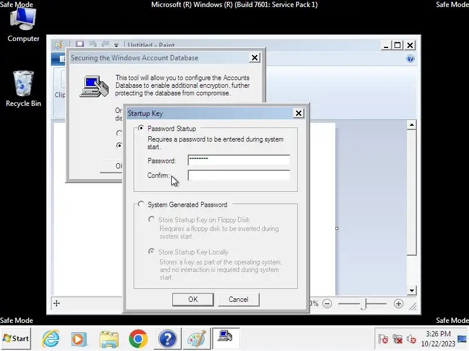Launch Google Chrome from taskbar
The height and width of the screenshot is (351, 469).
[x=138, y=339]
